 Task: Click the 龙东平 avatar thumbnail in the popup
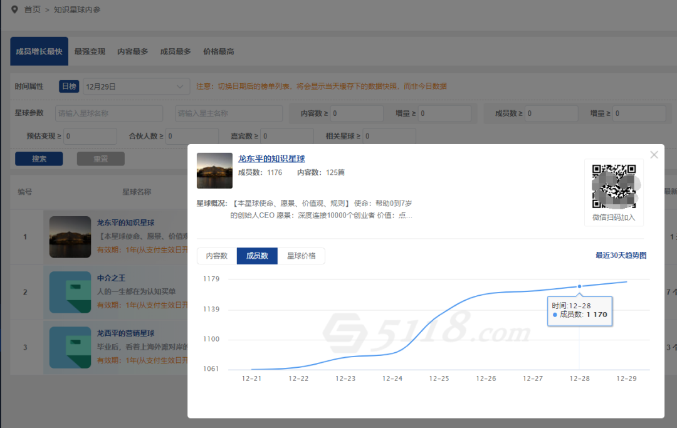coord(214,170)
